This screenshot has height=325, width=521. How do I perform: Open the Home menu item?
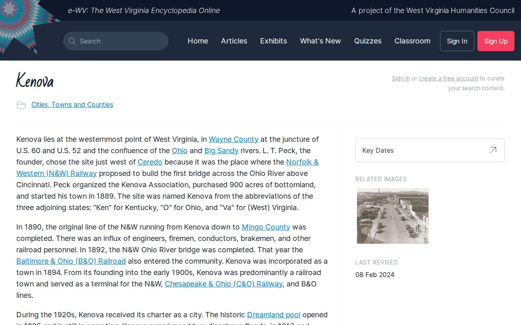tap(198, 41)
